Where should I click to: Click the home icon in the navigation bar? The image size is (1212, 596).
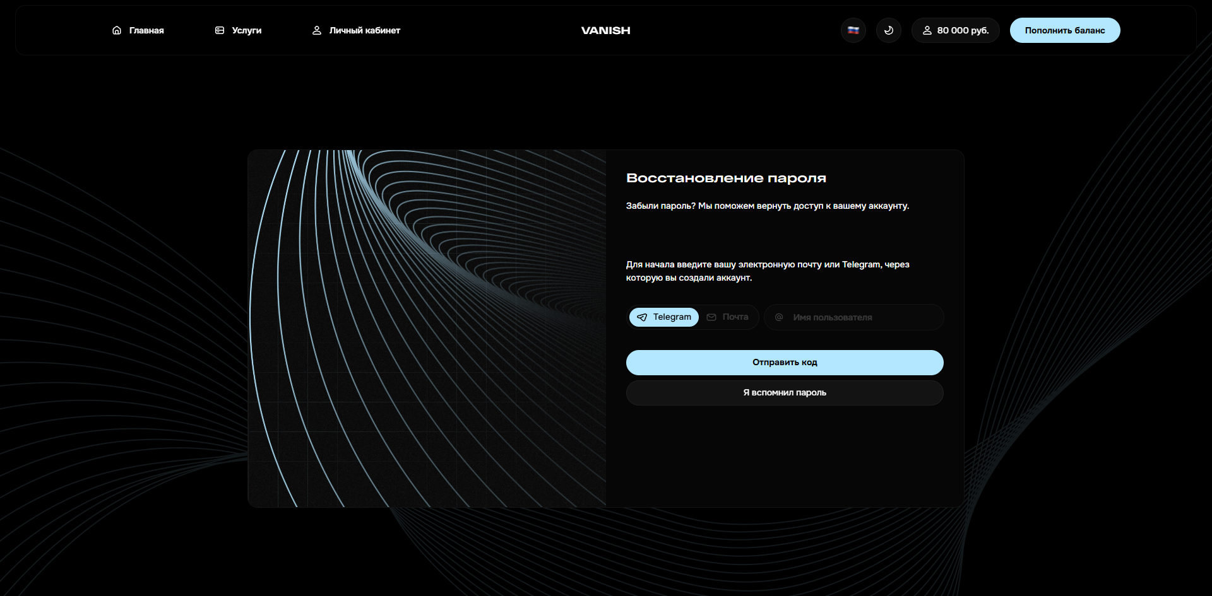coord(117,30)
